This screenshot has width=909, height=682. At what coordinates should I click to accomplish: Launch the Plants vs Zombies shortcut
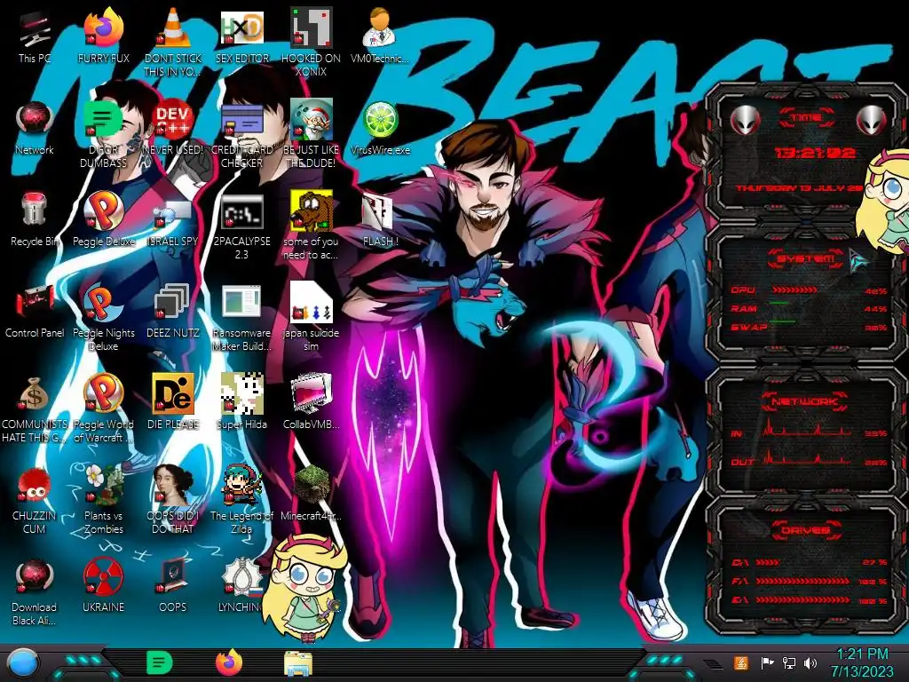[104, 500]
